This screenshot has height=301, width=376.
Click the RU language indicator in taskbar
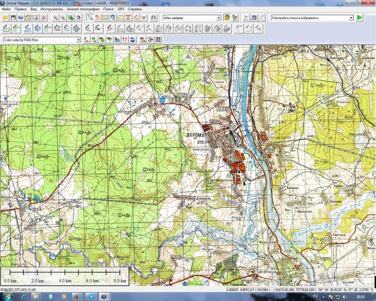(315, 294)
